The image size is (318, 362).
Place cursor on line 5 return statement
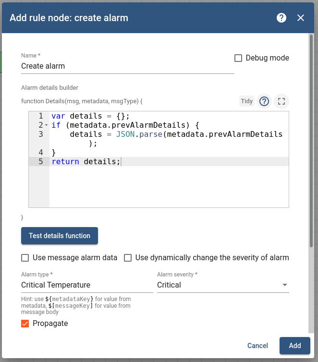[x=86, y=162]
